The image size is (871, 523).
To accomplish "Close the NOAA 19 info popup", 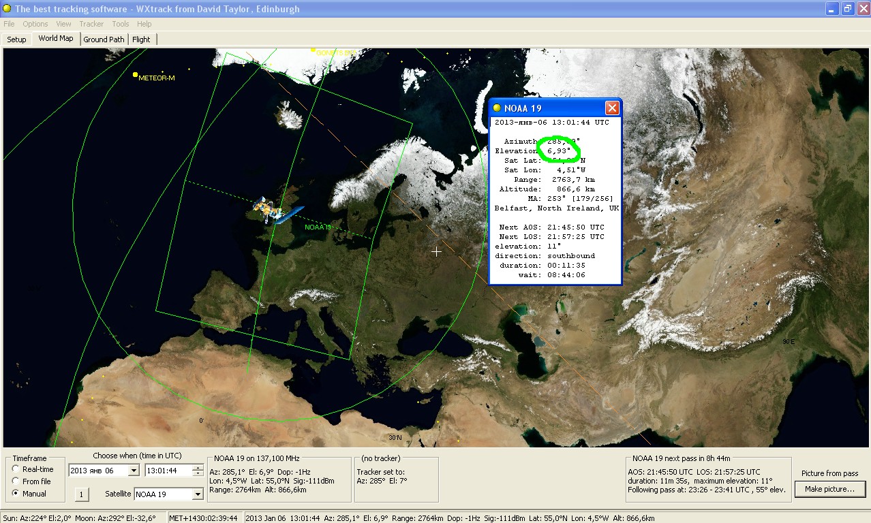I will (612, 108).
